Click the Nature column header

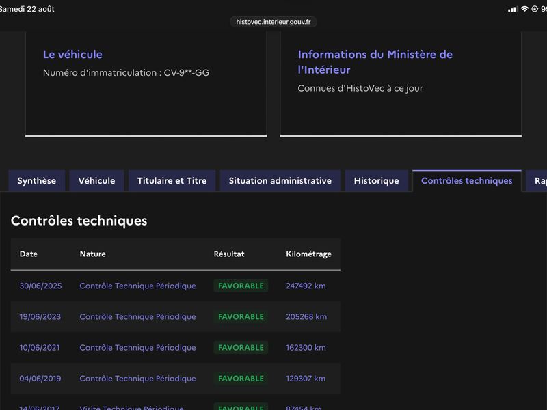93,254
